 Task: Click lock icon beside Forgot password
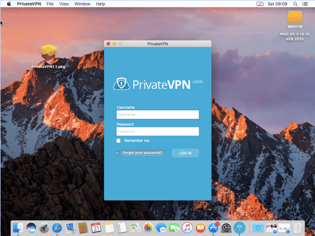(x=117, y=152)
